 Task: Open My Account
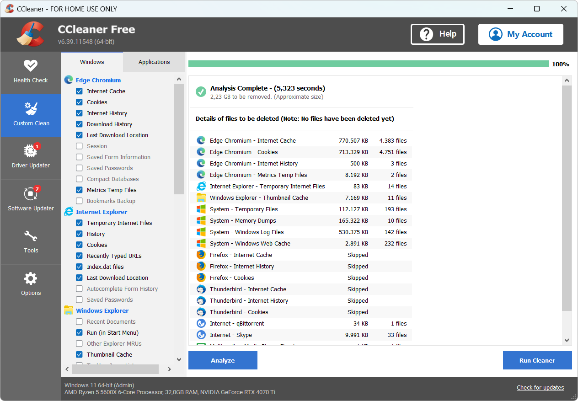[521, 34]
